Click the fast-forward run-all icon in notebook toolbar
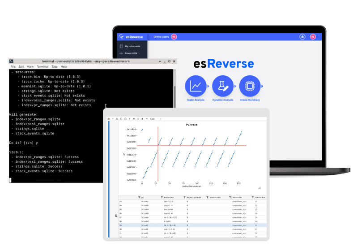This screenshot has height=252, width=358. 147,119
